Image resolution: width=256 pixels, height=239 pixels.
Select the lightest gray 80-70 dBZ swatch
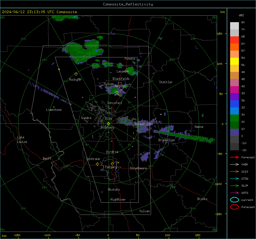[x=234, y=26]
